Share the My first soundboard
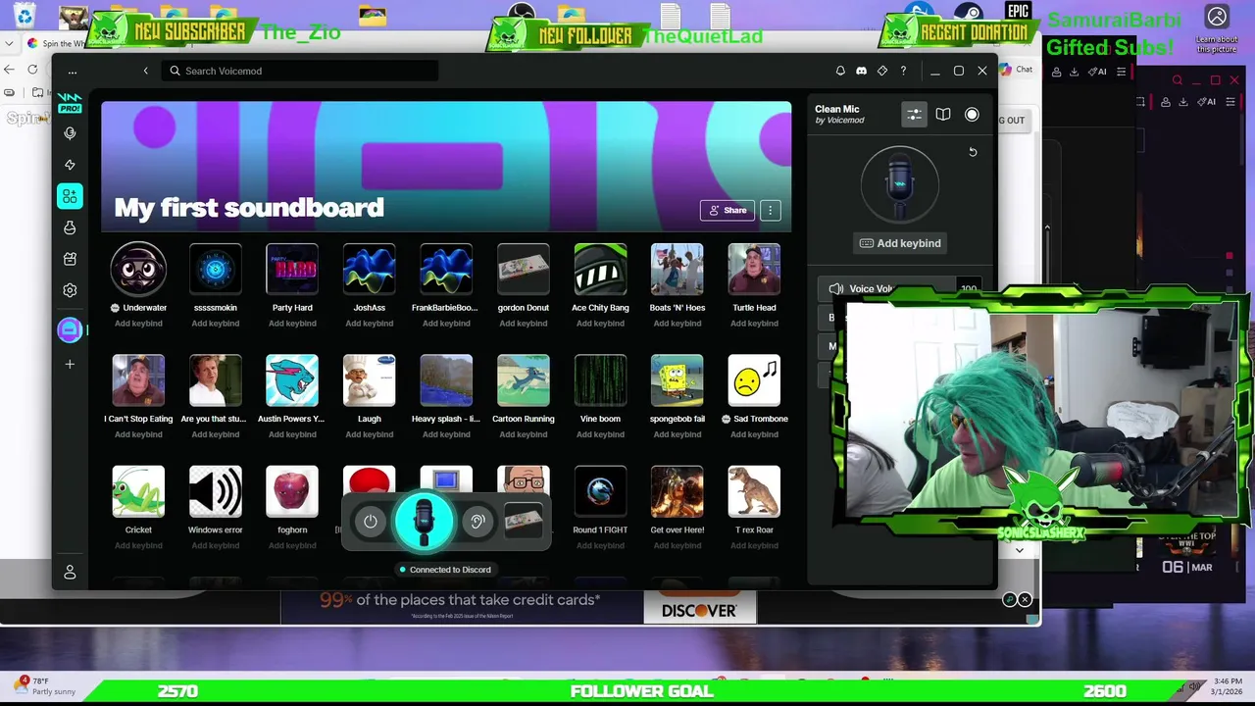 [728, 210]
